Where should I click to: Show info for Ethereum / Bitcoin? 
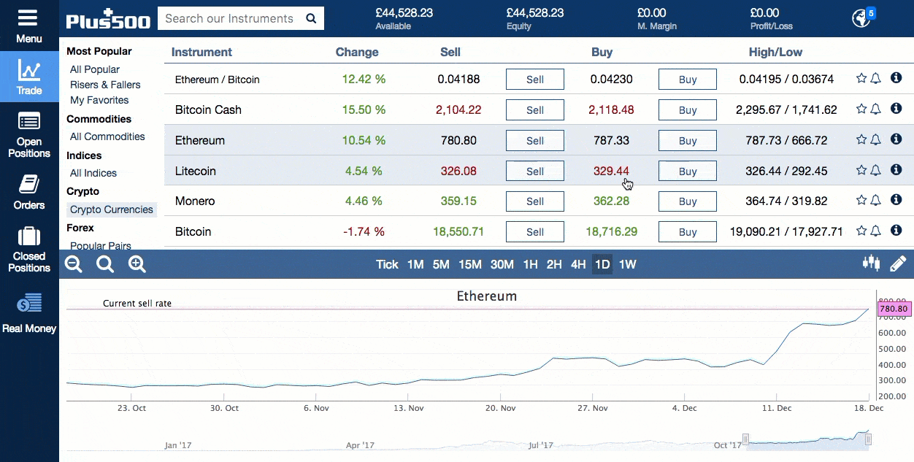click(896, 78)
